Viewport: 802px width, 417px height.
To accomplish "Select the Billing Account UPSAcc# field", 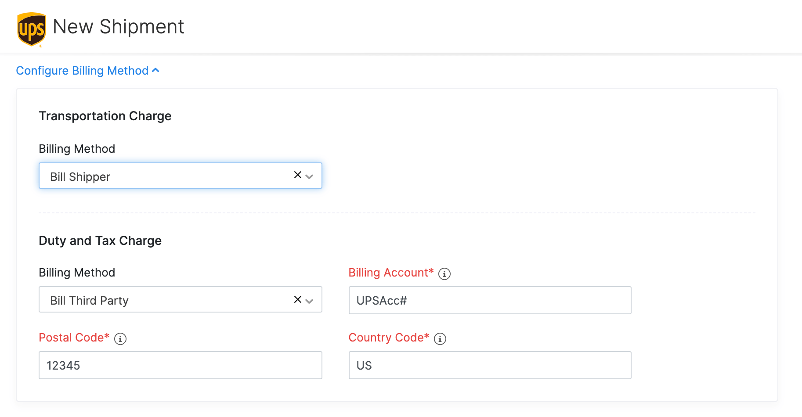I will coord(489,300).
